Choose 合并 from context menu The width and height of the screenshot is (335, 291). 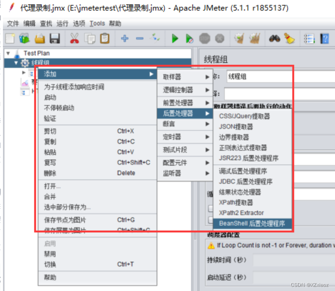click(x=97, y=197)
